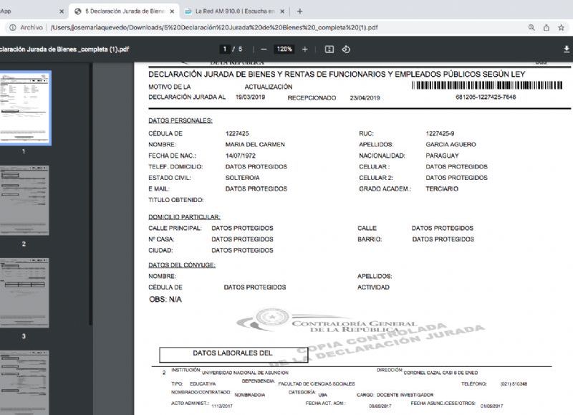Click the zoom magnifier icon in address bar

click(x=531, y=27)
